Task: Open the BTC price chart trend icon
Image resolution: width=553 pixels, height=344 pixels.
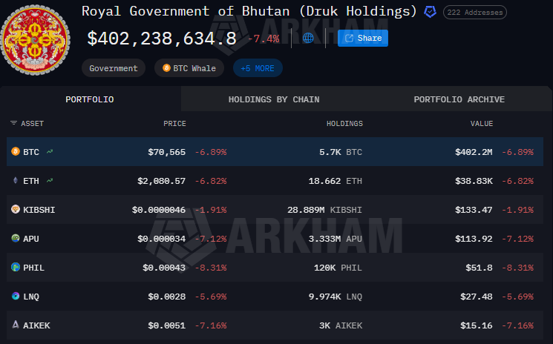Action: 50,152
